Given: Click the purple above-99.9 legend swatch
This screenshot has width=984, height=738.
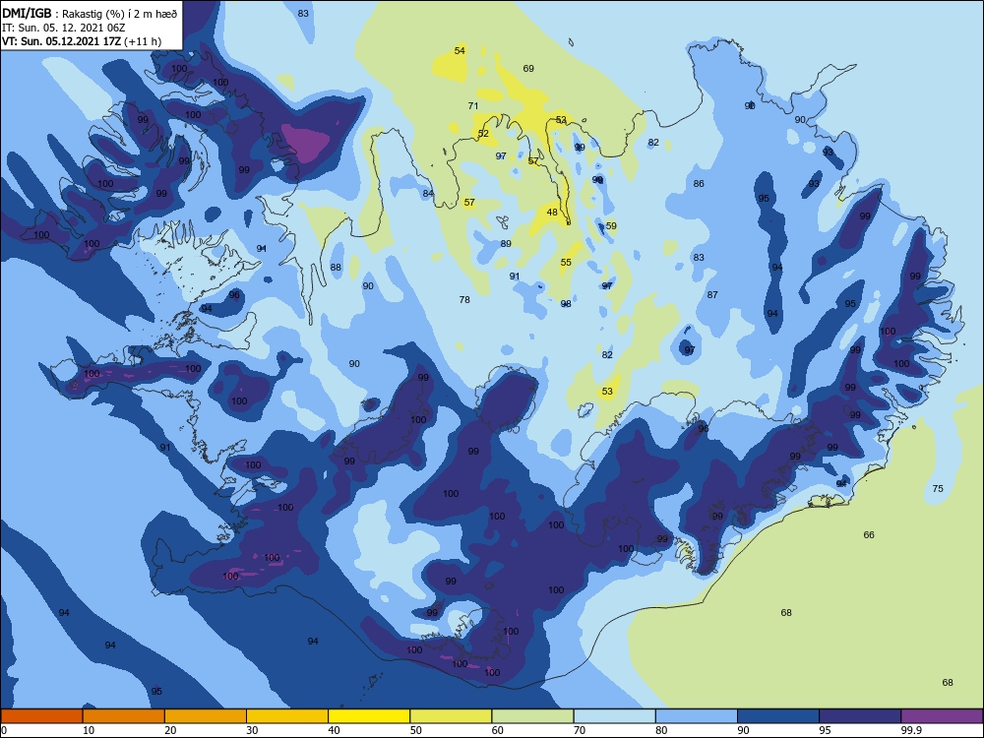Looking at the screenshot, I should [x=942, y=716].
